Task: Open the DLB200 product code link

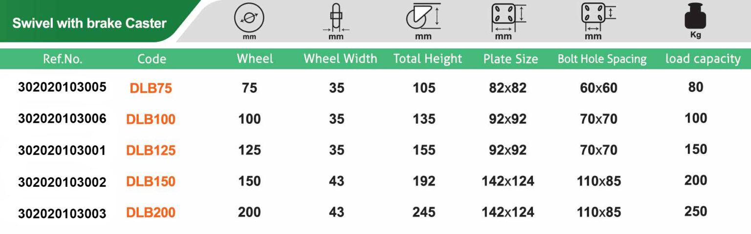Action: click(151, 213)
